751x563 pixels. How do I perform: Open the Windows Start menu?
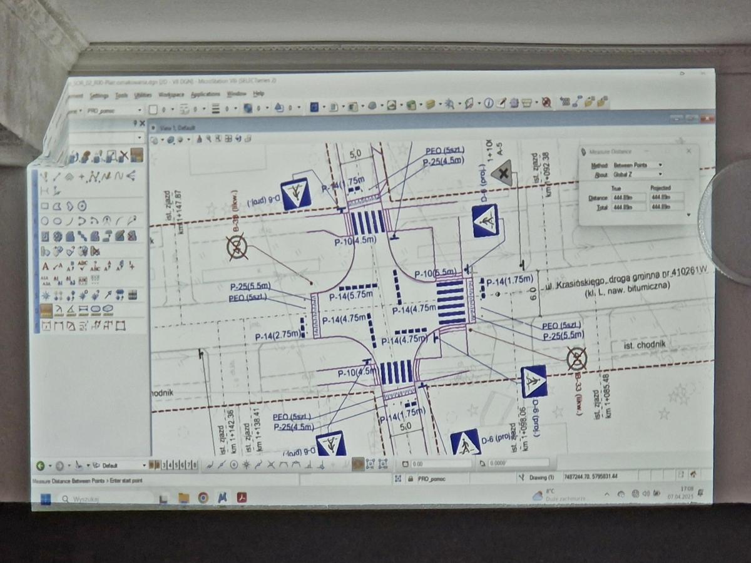coord(45,499)
